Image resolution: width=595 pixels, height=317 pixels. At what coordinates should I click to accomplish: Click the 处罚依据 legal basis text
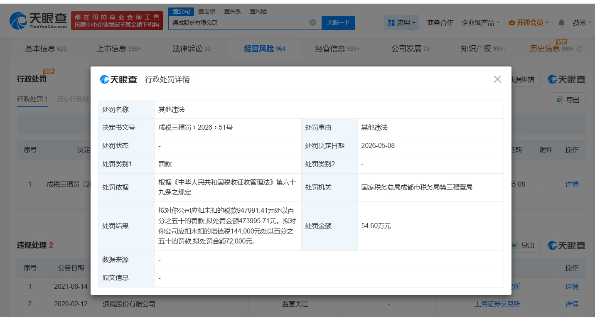(227, 187)
